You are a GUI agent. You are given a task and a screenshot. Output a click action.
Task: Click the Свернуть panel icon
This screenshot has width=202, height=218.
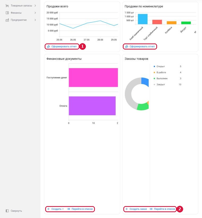(7, 211)
